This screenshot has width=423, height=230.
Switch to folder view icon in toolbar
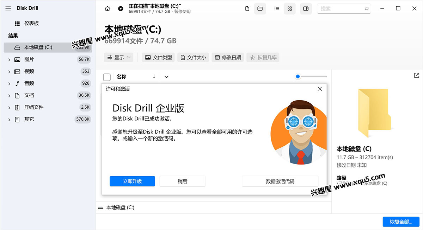coord(260,8)
